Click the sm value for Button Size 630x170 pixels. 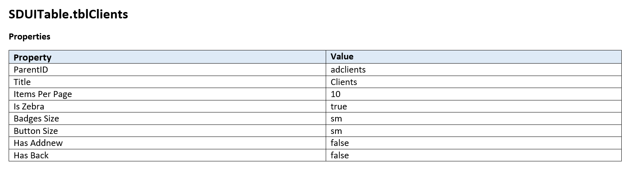pos(336,131)
